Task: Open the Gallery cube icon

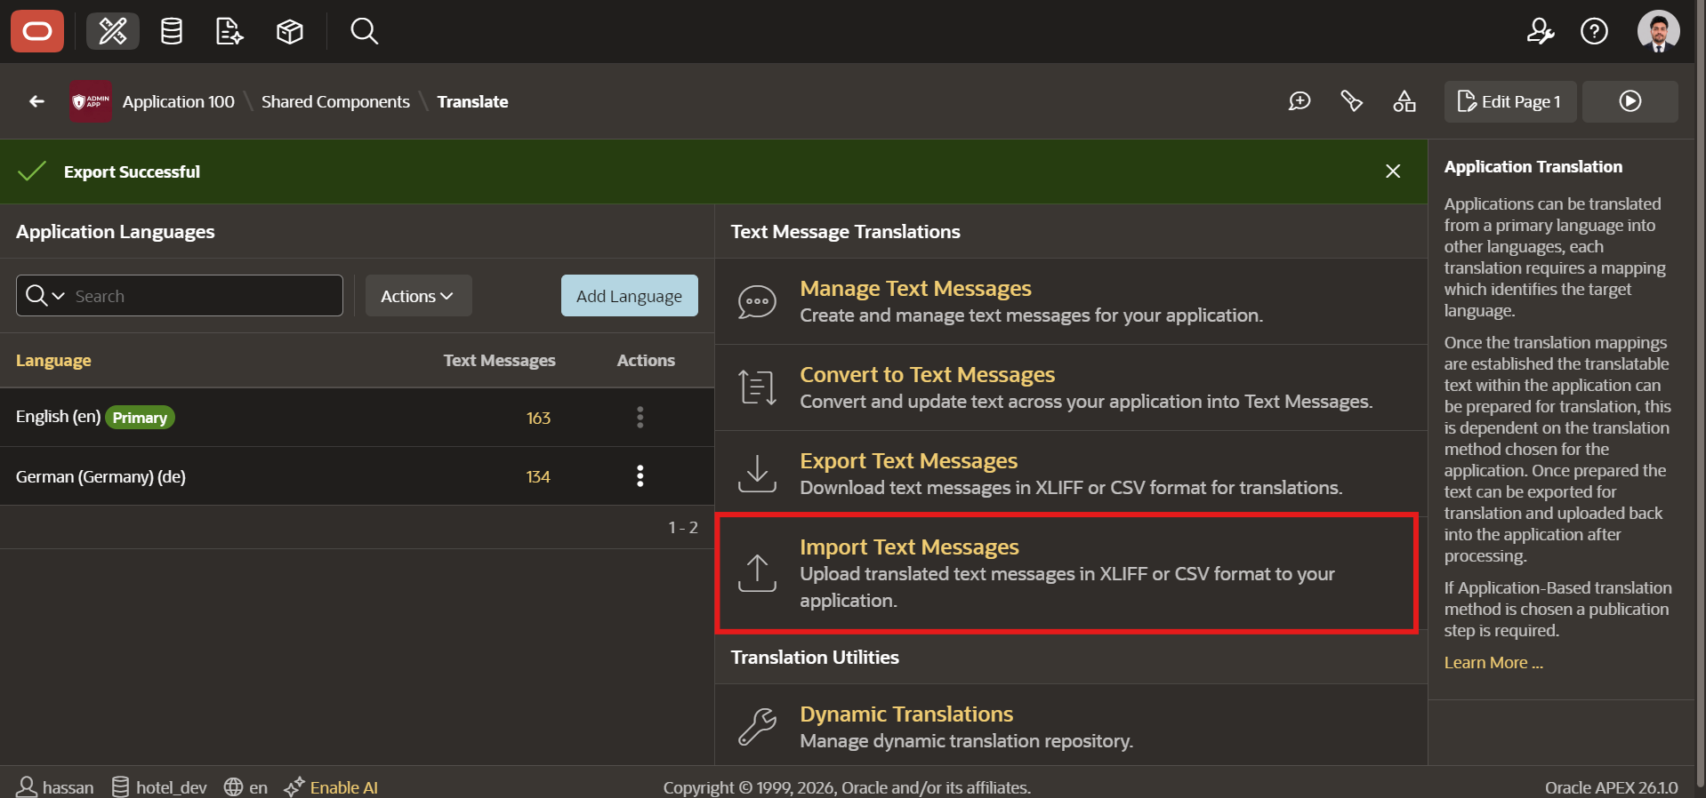Action: coord(290,32)
